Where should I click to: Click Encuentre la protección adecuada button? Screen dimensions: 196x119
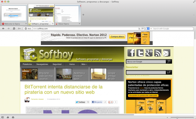[x=143, y=96]
